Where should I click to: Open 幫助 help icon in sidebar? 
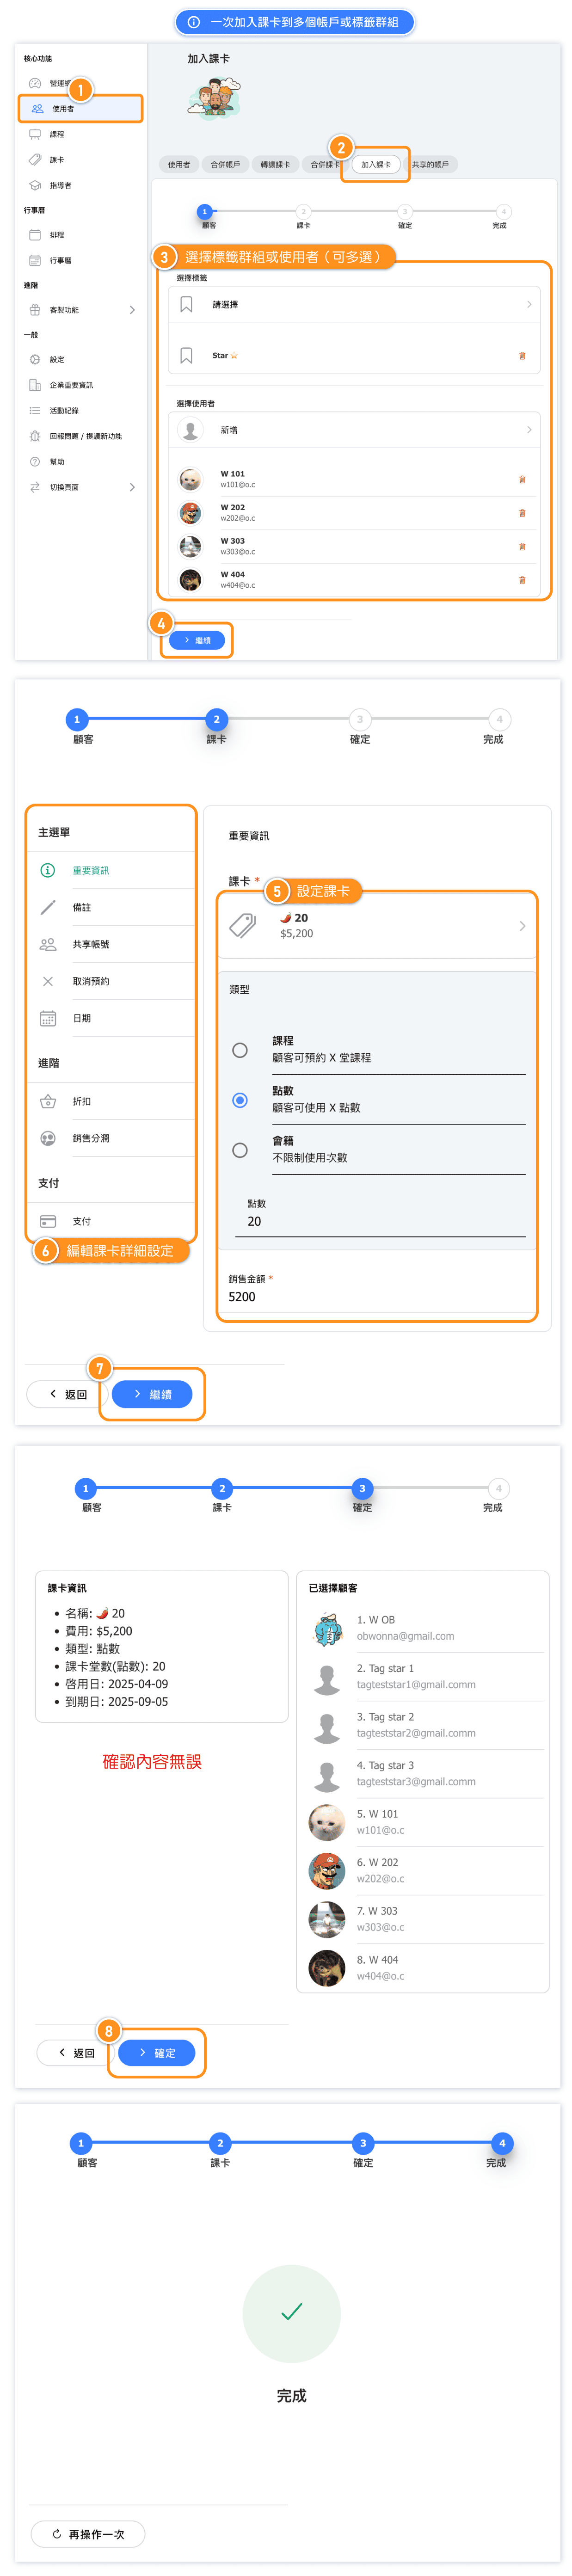click(x=35, y=462)
